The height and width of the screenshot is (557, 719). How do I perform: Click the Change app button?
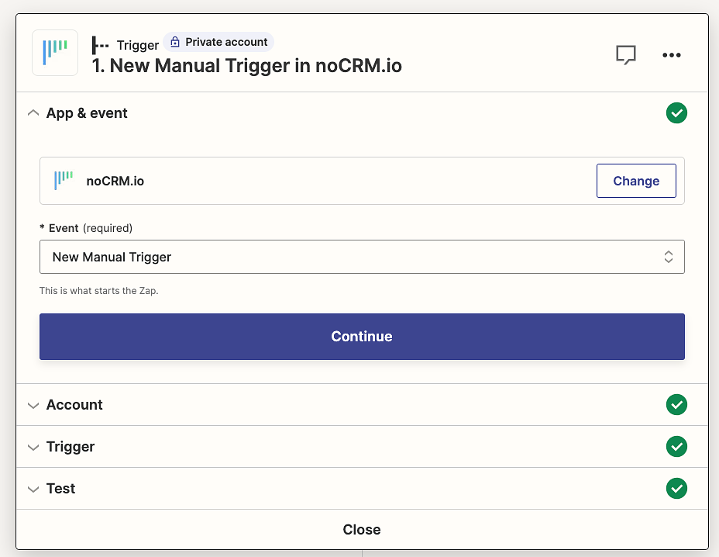pyautogui.click(x=636, y=181)
